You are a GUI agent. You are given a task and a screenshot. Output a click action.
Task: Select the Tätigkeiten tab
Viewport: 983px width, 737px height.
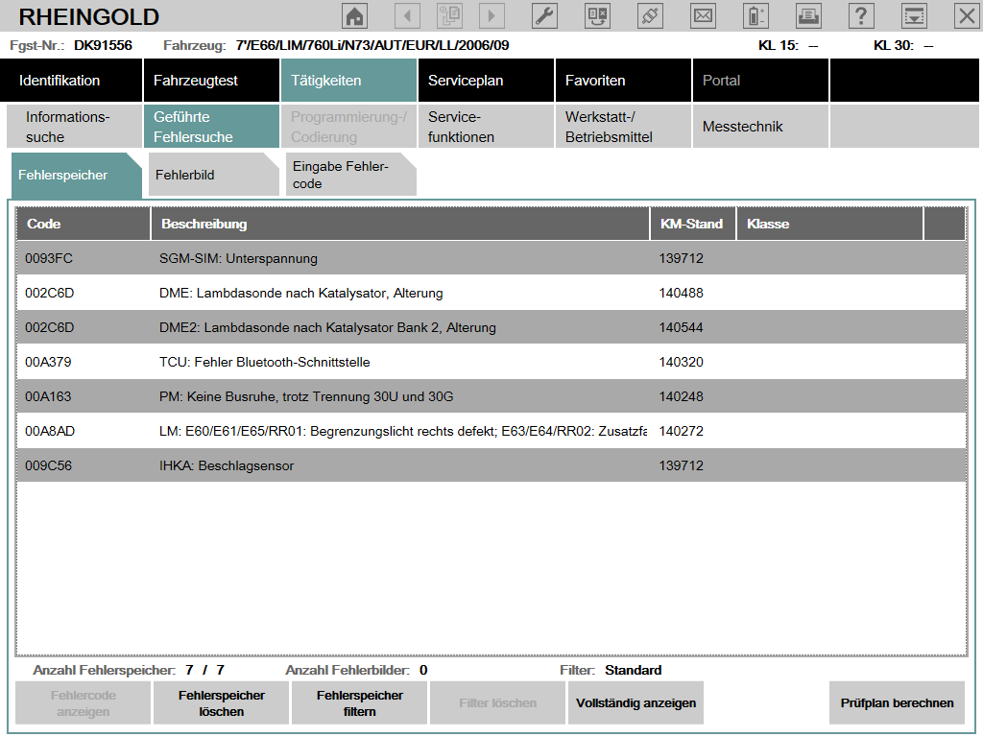[x=348, y=81]
